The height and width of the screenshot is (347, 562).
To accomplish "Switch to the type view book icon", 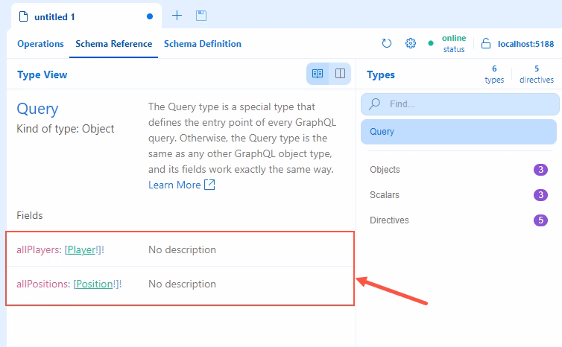I will [318, 74].
